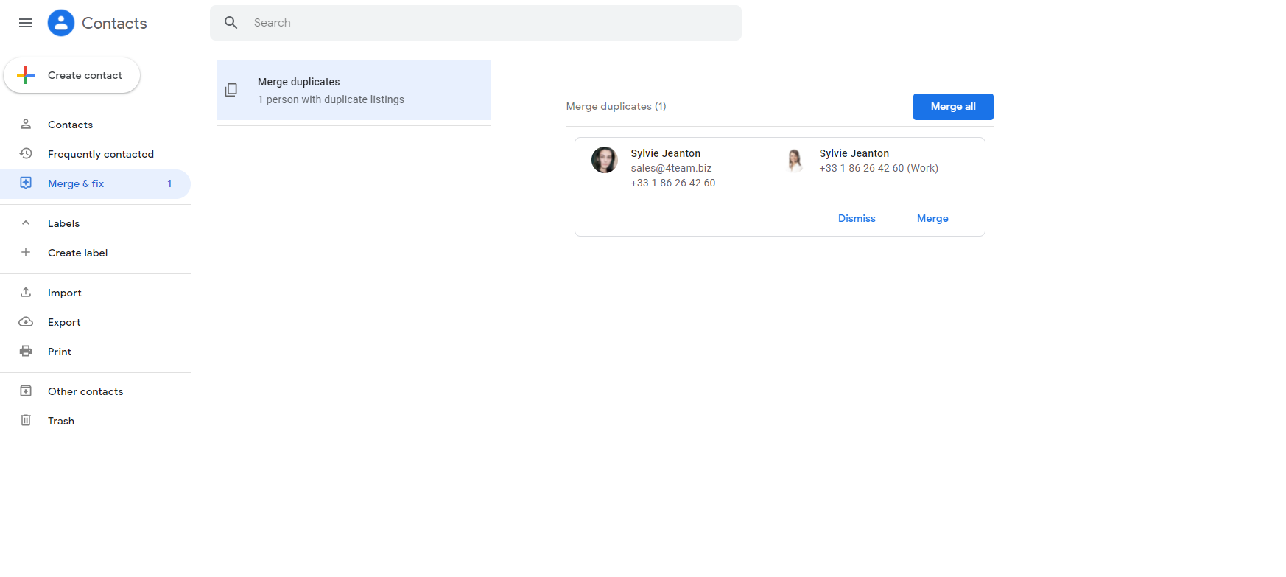Screen dimensions: 1286x577
Task: Click the Trash bin icon
Action: [x=26, y=421]
